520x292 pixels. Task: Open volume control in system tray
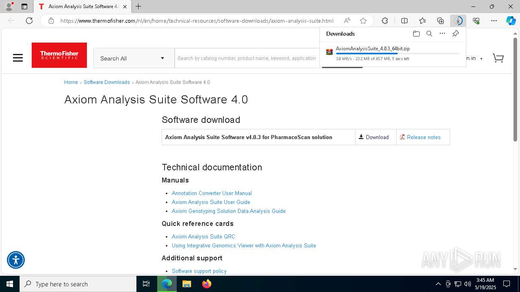coord(468,284)
